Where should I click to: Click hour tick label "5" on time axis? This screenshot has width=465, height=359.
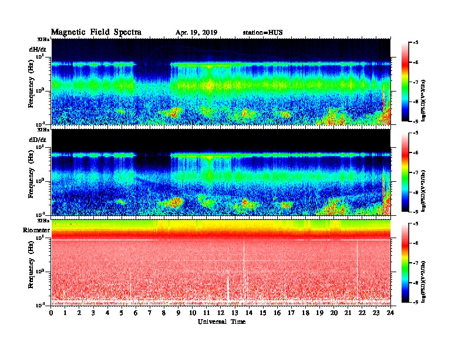click(x=122, y=313)
